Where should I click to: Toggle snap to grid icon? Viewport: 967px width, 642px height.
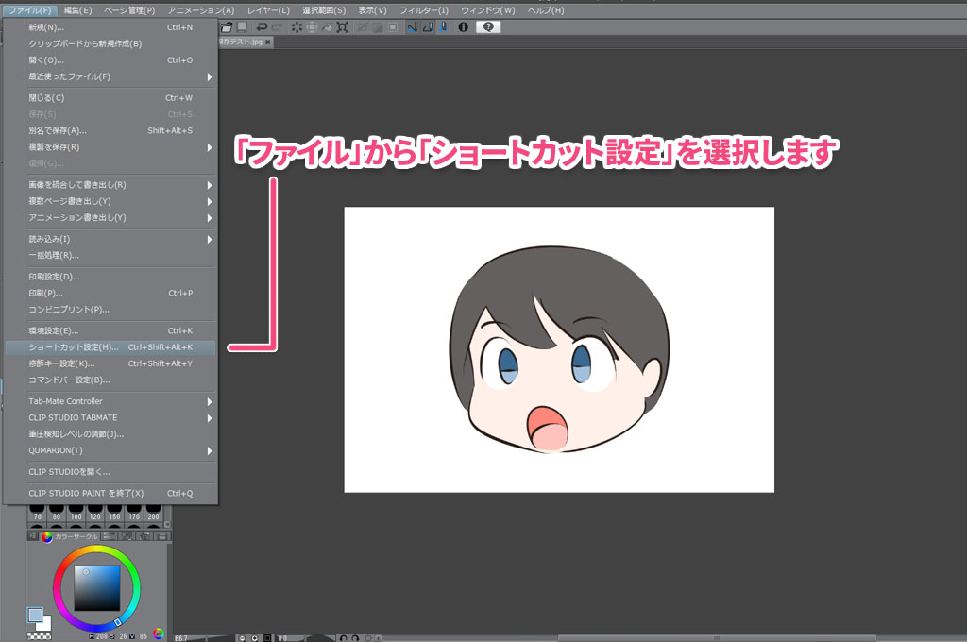[443, 27]
